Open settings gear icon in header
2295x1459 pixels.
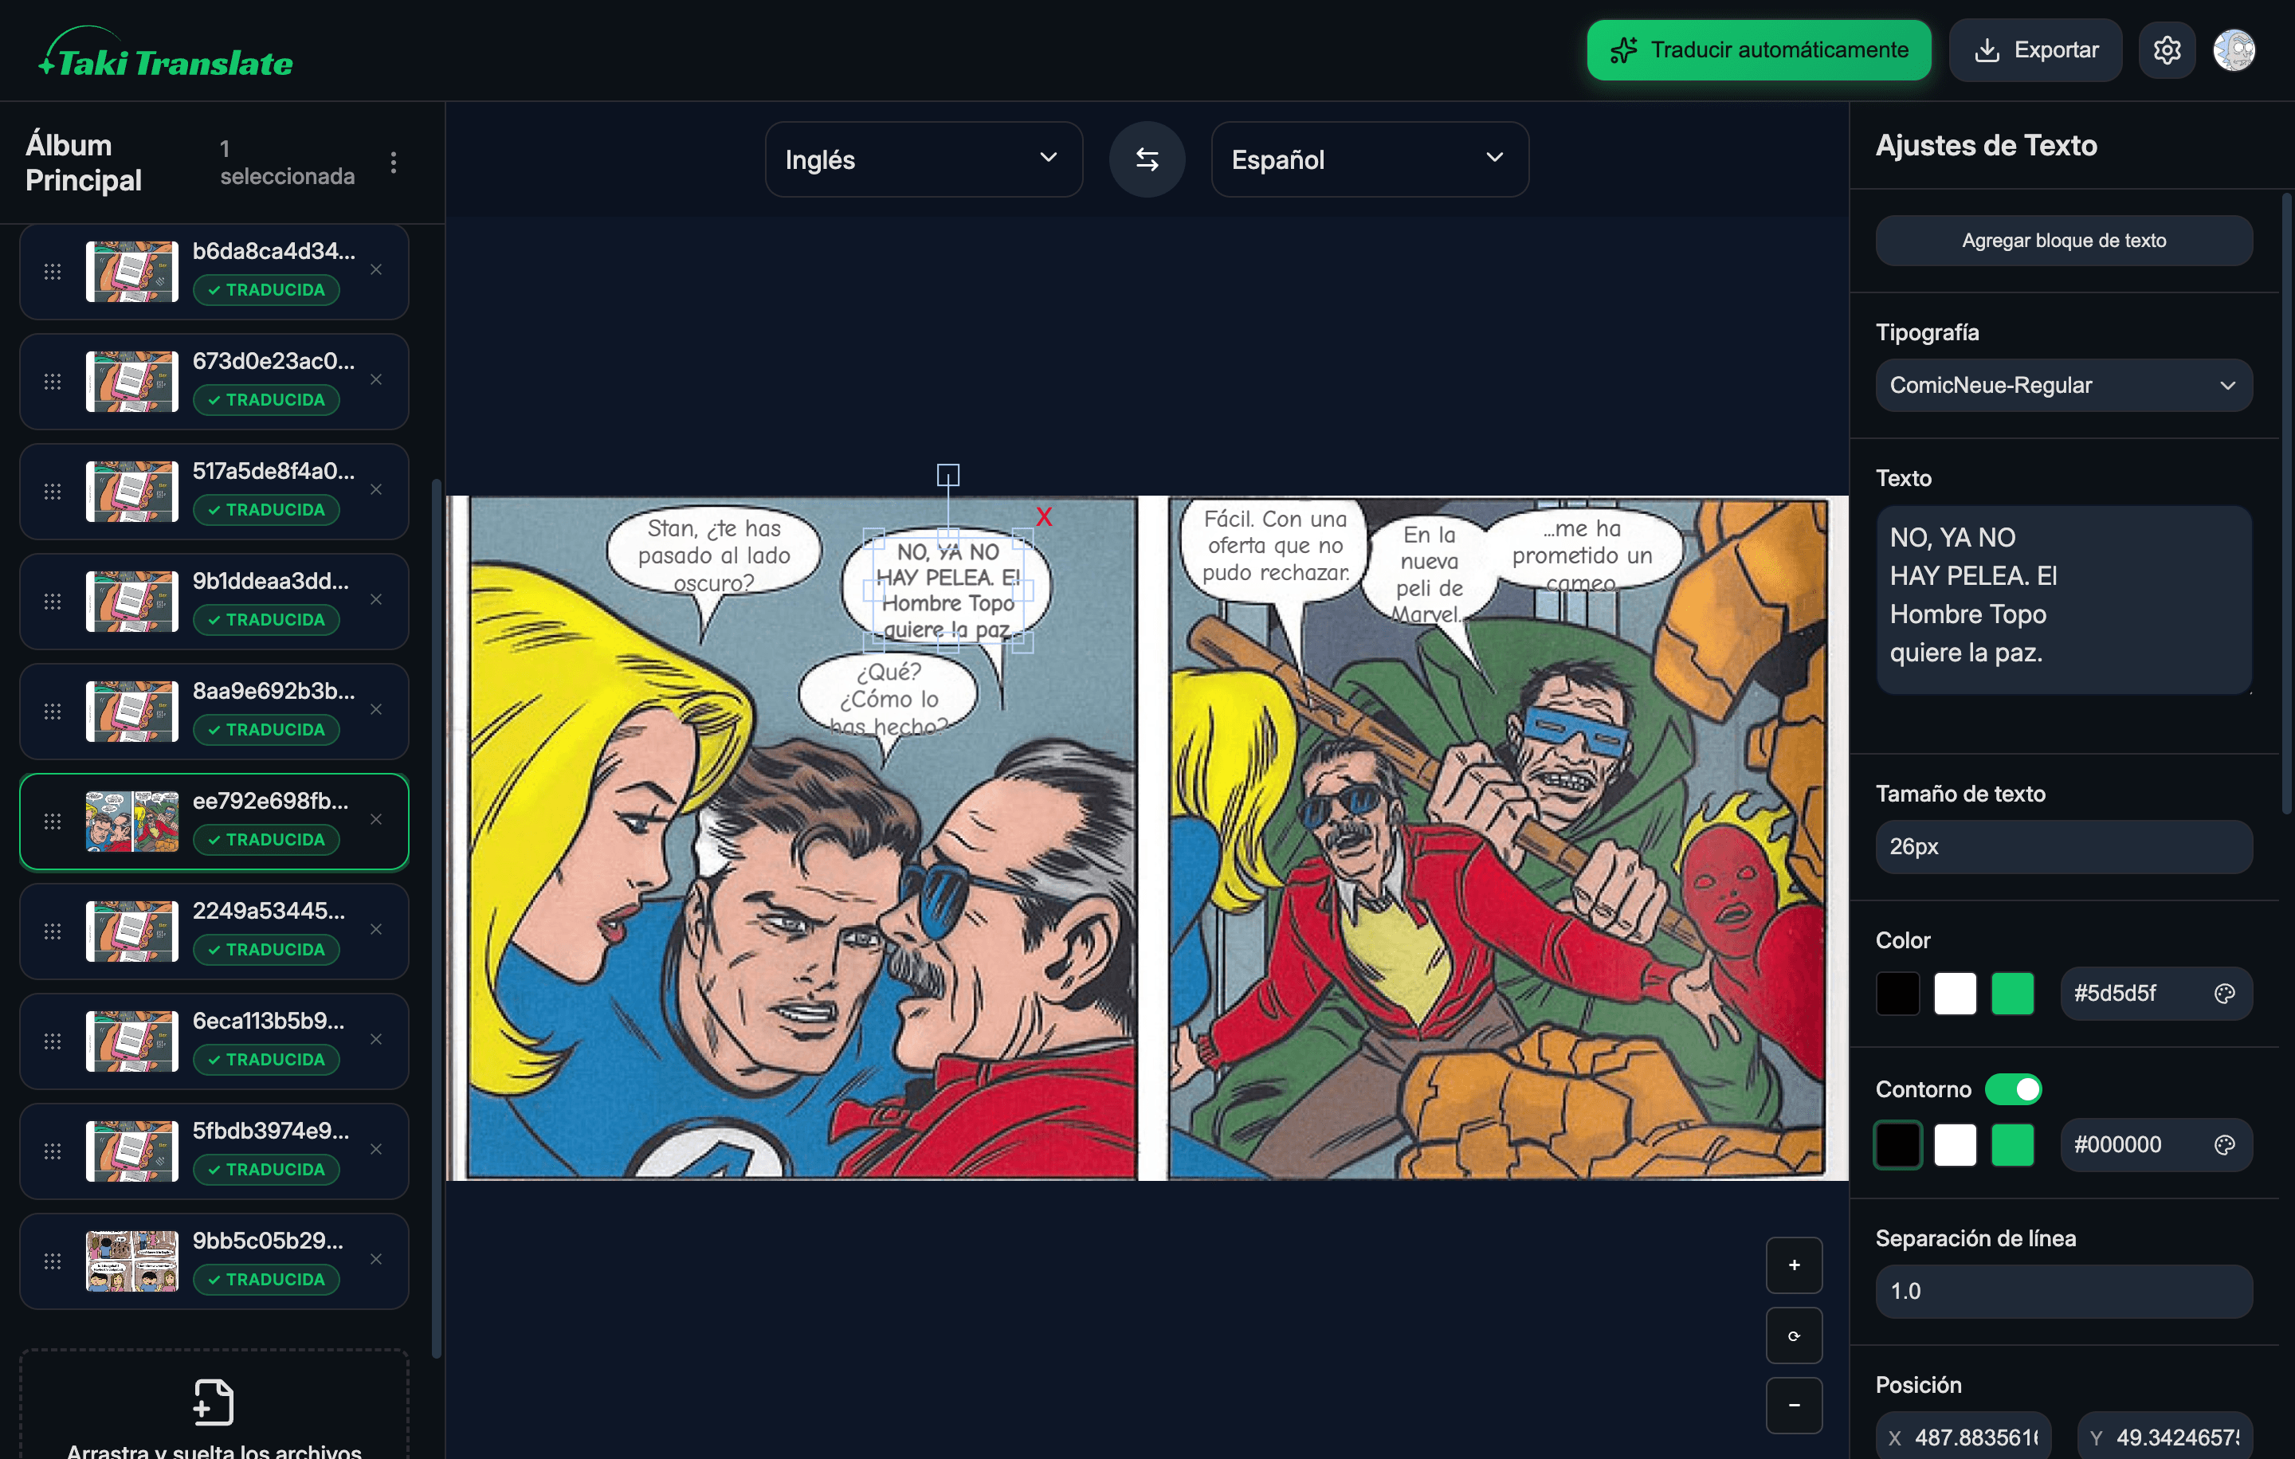2167,49
